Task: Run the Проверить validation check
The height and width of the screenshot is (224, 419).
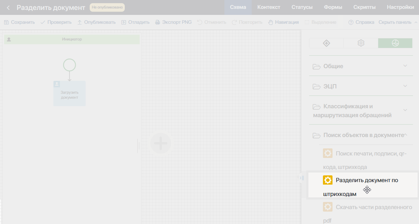Action: (x=56, y=22)
